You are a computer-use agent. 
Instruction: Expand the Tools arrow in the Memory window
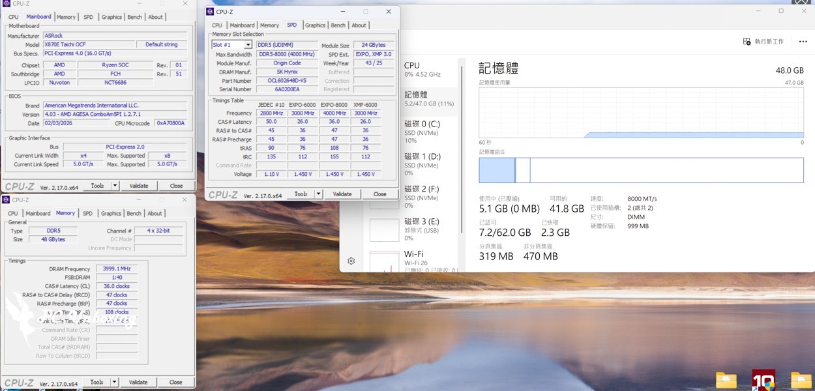[x=115, y=383]
